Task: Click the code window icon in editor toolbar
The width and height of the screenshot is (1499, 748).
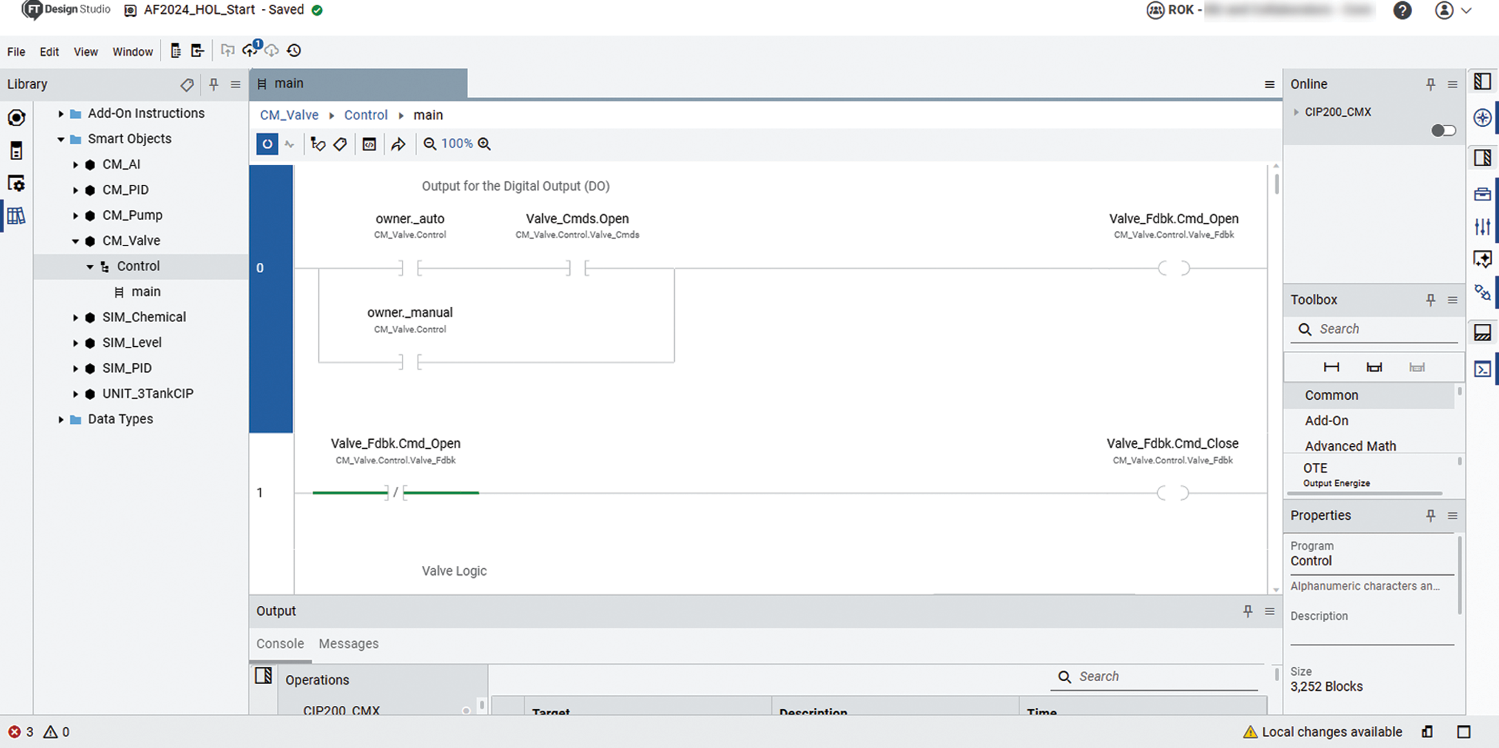Action: pos(369,144)
